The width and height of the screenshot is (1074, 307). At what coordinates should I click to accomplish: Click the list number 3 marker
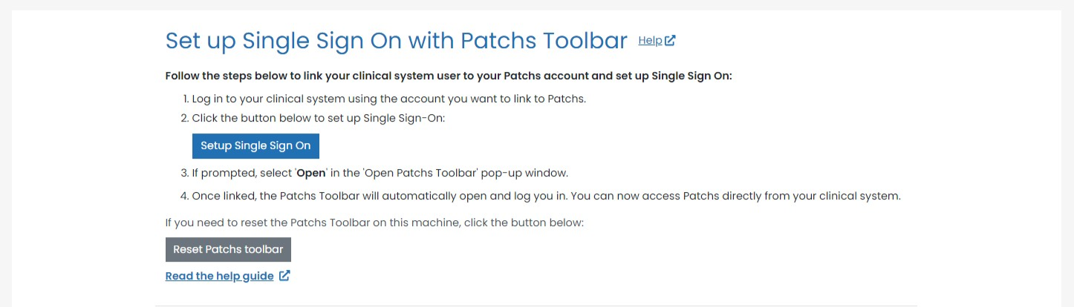tap(185, 174)
